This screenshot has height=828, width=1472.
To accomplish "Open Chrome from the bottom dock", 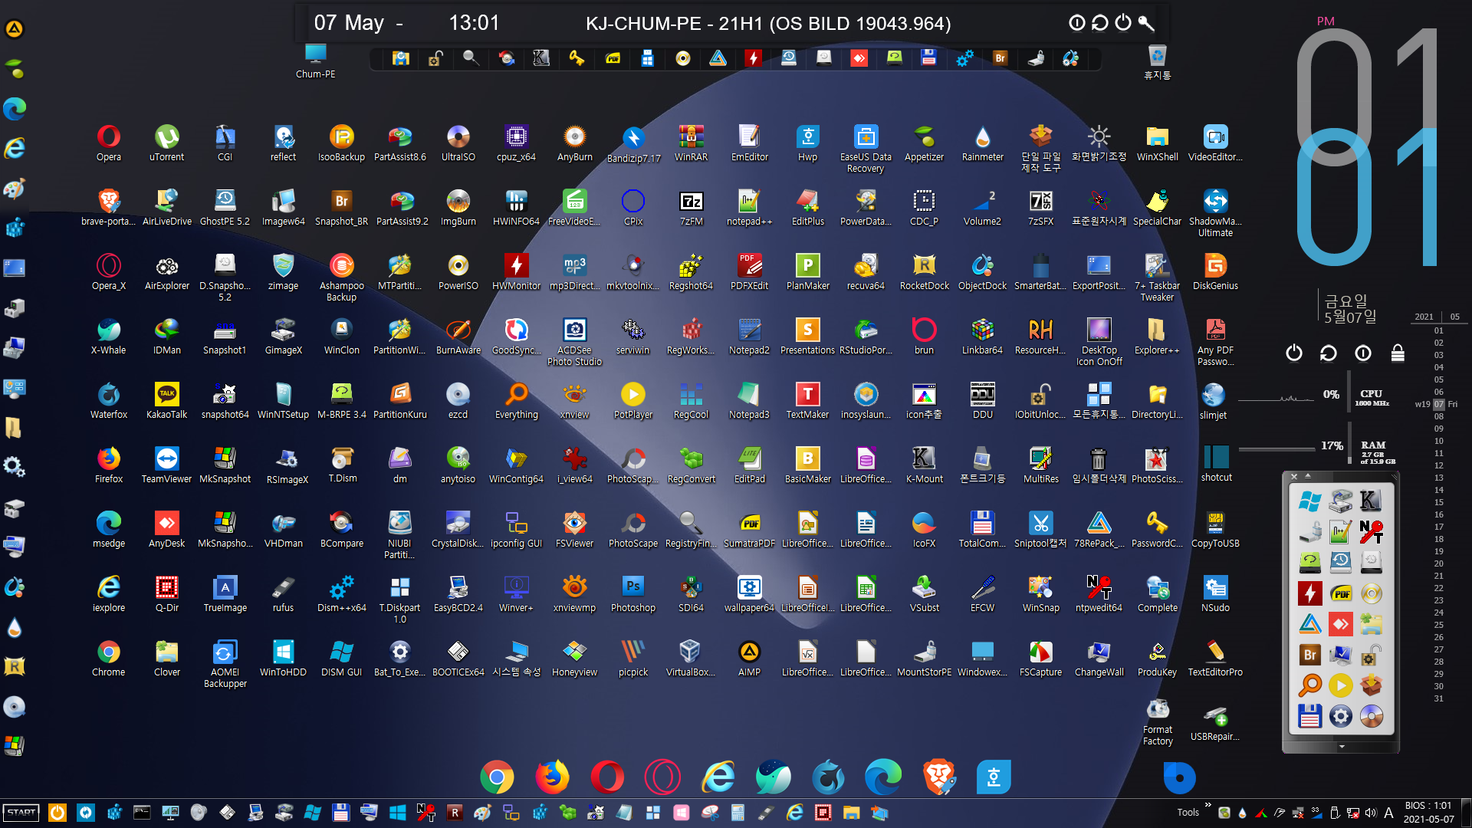I will 497,777.
